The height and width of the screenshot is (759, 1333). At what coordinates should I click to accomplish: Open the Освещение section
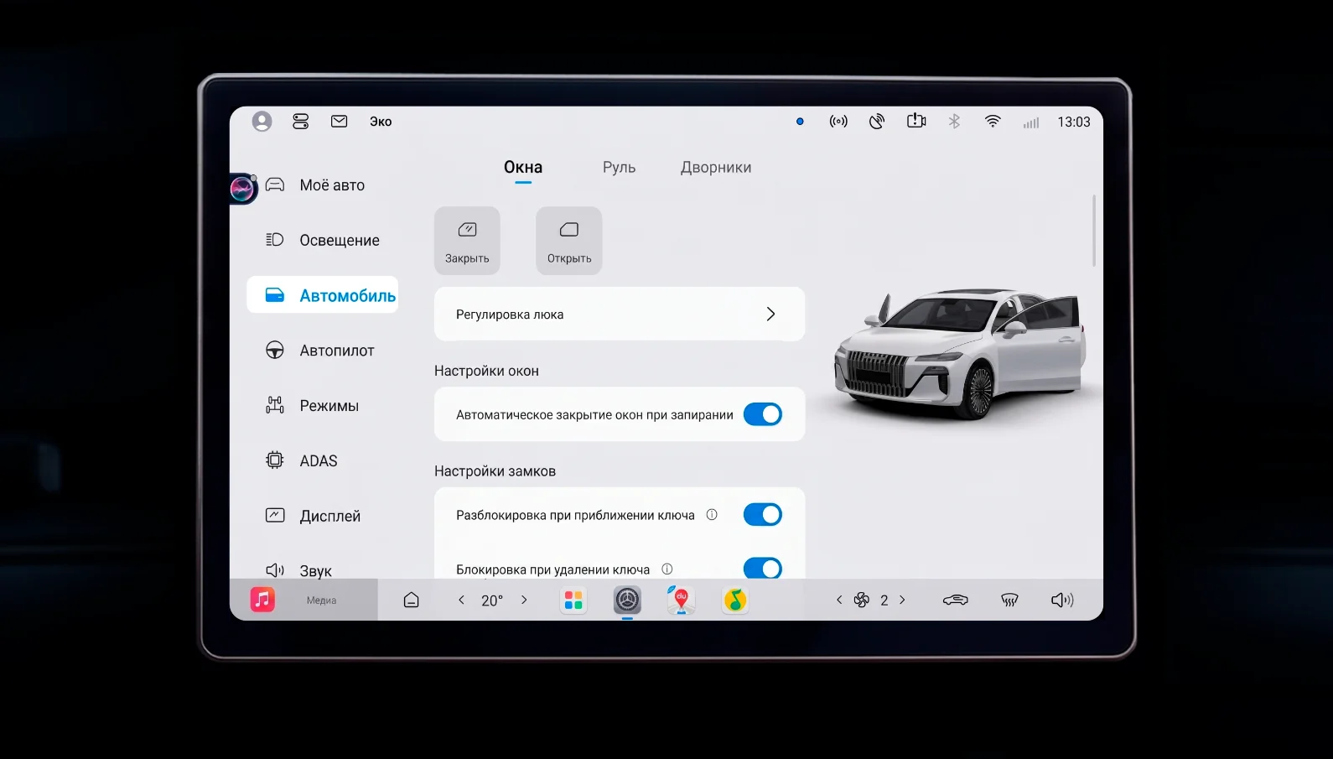tap(323, 241)
